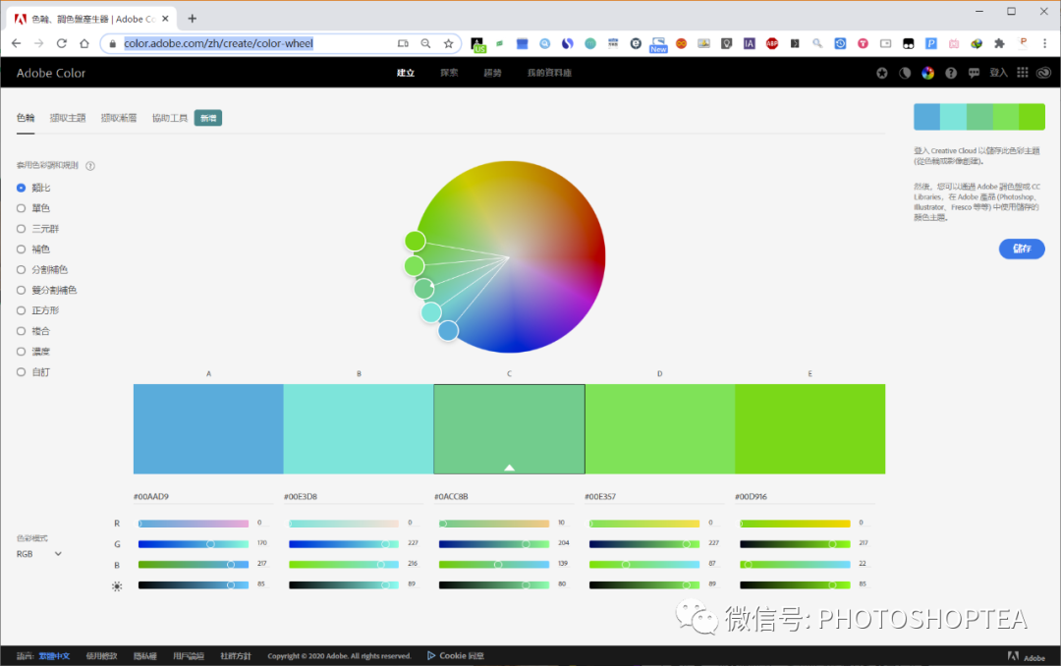This screenshot has width=1061, height=666.
Task: Open the 我的資料庫 nav tab
Action: 549,73
